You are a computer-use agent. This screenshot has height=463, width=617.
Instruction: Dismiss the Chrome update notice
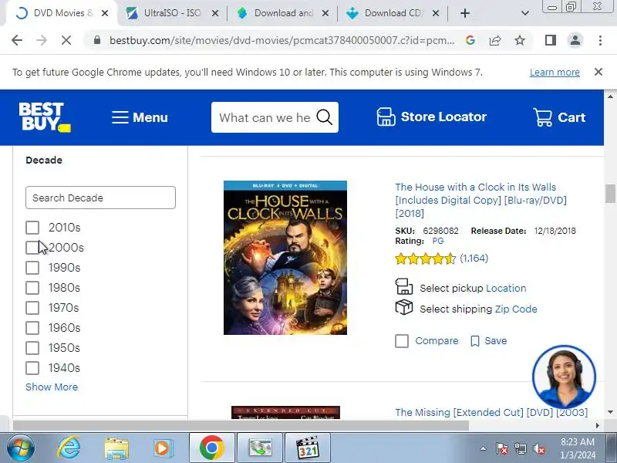click(598, 72)
